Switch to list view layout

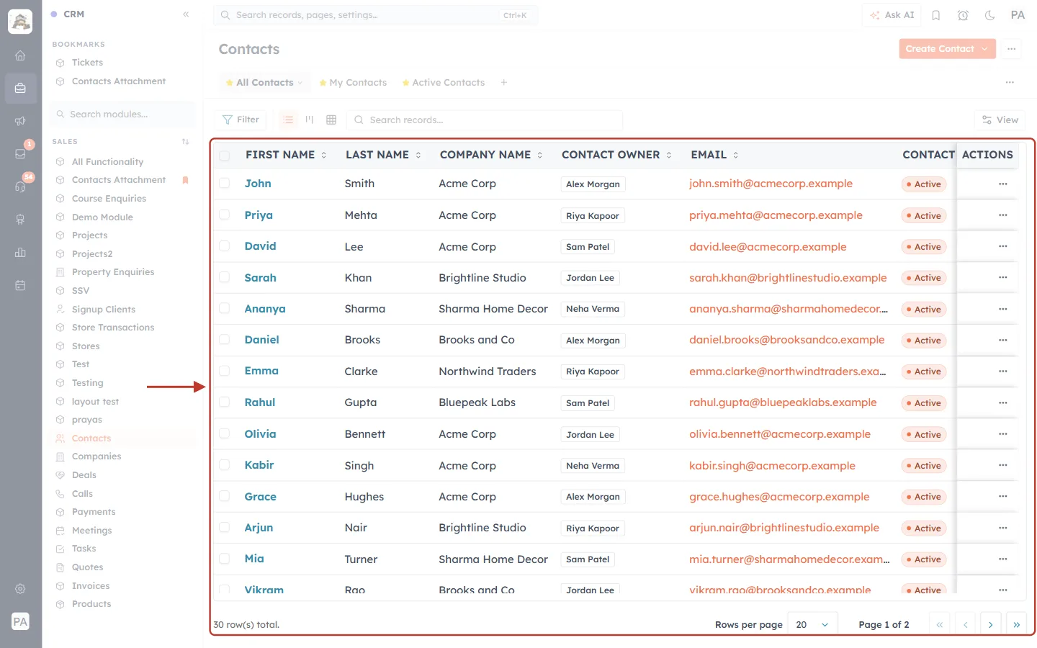coord(288,120)
